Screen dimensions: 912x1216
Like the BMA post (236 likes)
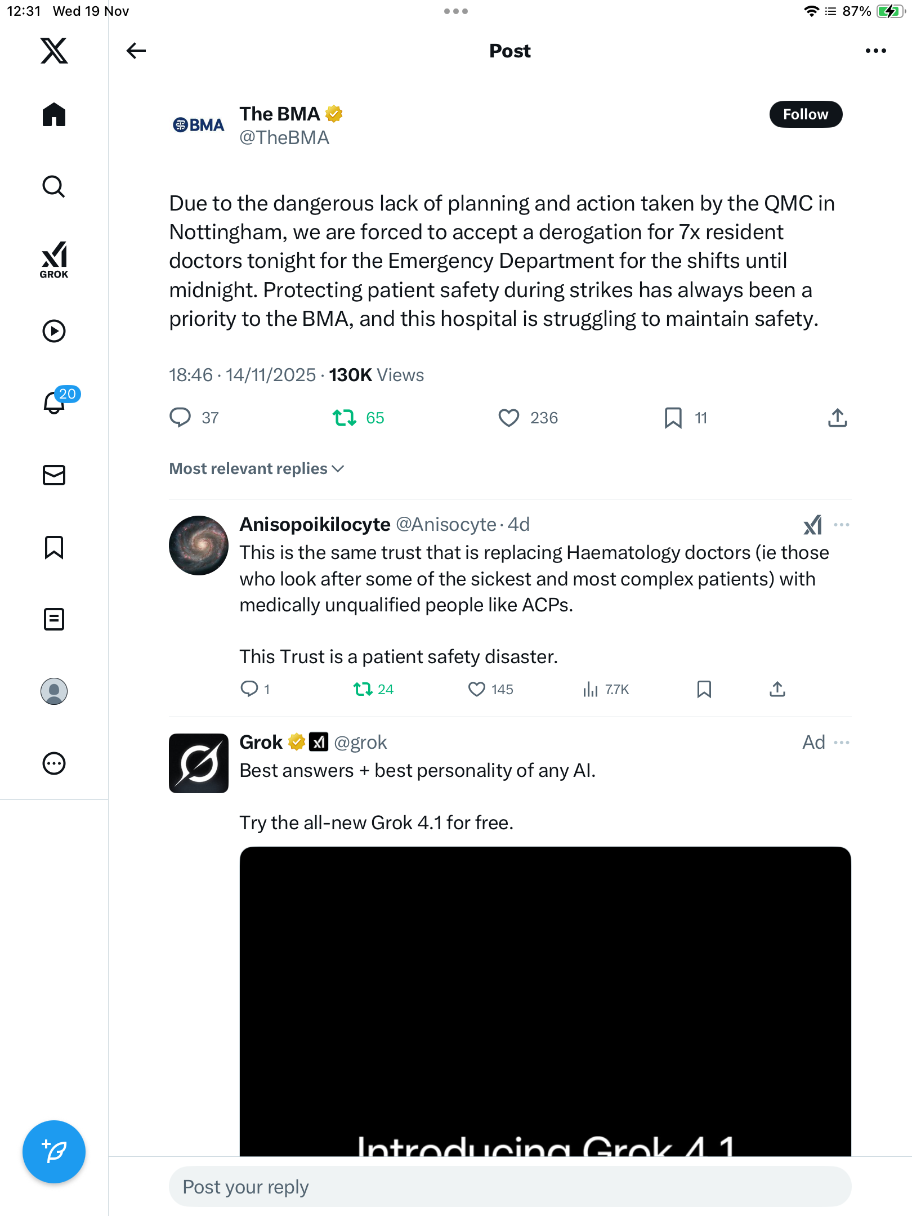tap(509, 418)
